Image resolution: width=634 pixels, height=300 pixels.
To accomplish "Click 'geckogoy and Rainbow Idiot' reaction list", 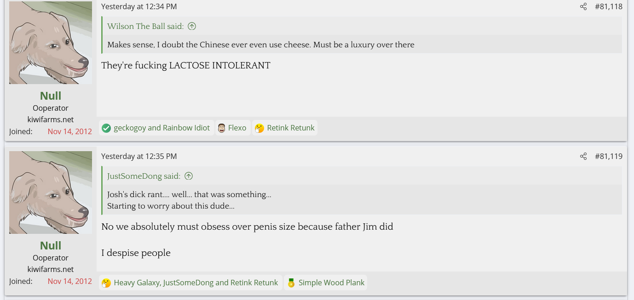I will [161, 128].
